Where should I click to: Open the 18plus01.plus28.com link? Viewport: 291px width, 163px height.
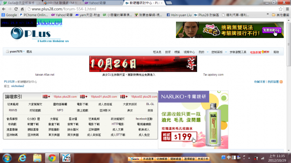[x=104, y=96]
